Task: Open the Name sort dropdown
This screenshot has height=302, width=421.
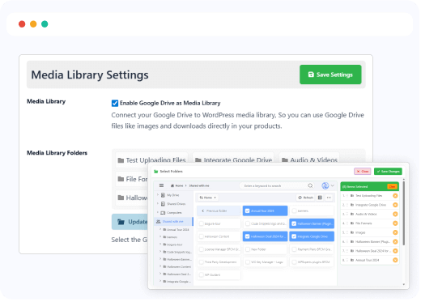Action: click(208, 198)
